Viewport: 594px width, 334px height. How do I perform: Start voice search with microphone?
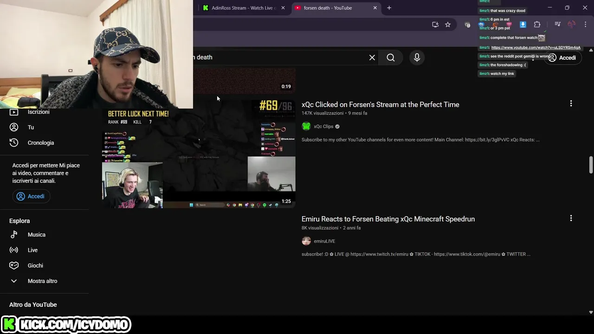pos(417,58)
